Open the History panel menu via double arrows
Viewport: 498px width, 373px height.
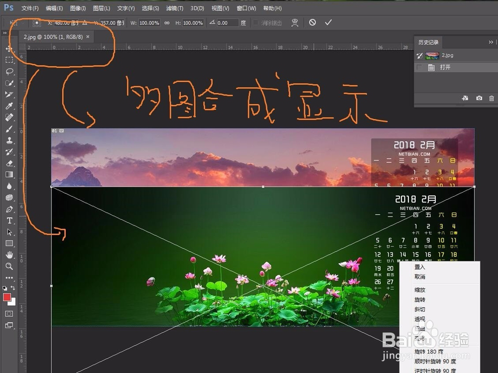click(491, 42)
